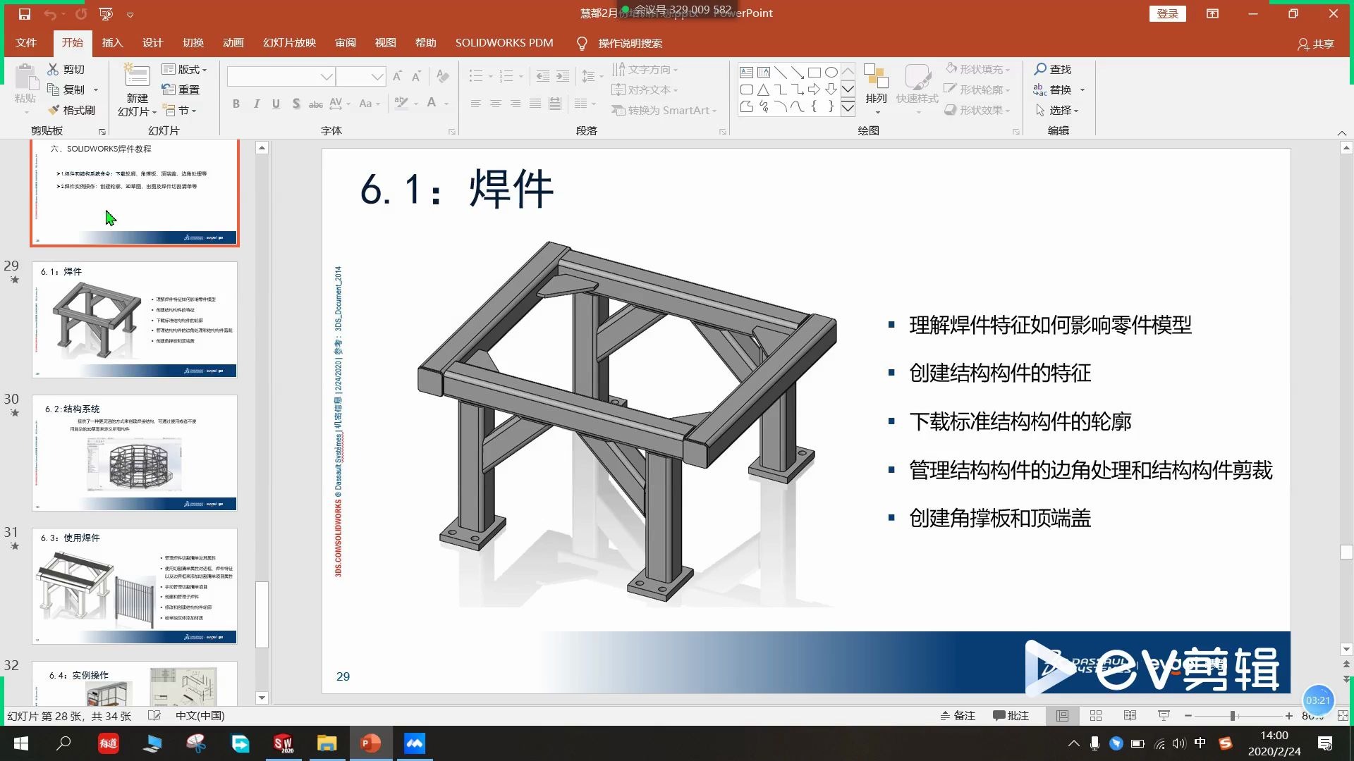Screen dimensions: 1354x761
Task: Click the Arrange shapes icon
Action: pyautogui.click(x=876, y=76)
